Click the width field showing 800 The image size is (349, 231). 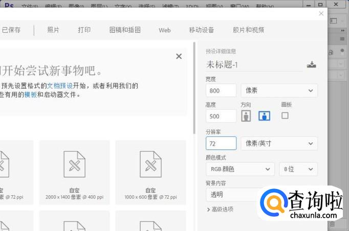point(221,90)
